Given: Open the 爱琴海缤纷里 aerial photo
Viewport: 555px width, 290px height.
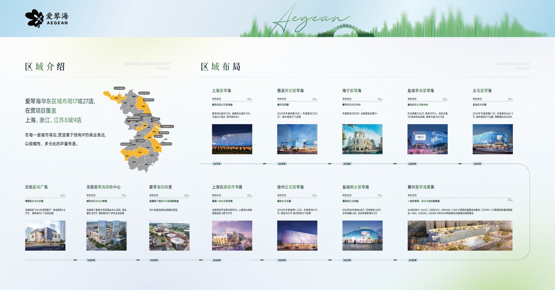Looking at the screenshot, I should [x=169, y=235].
